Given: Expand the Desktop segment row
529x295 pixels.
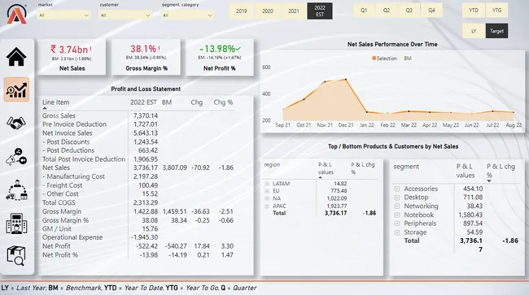Looking at the screenshot, I should tap(397, 197).
